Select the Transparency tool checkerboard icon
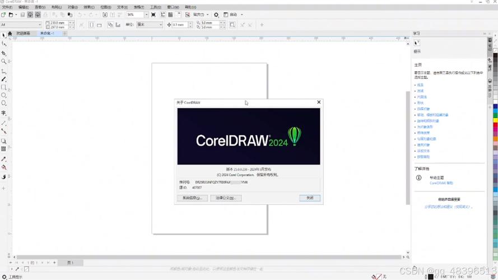Viewport: 498px width, 280px height. click(3, 149)
